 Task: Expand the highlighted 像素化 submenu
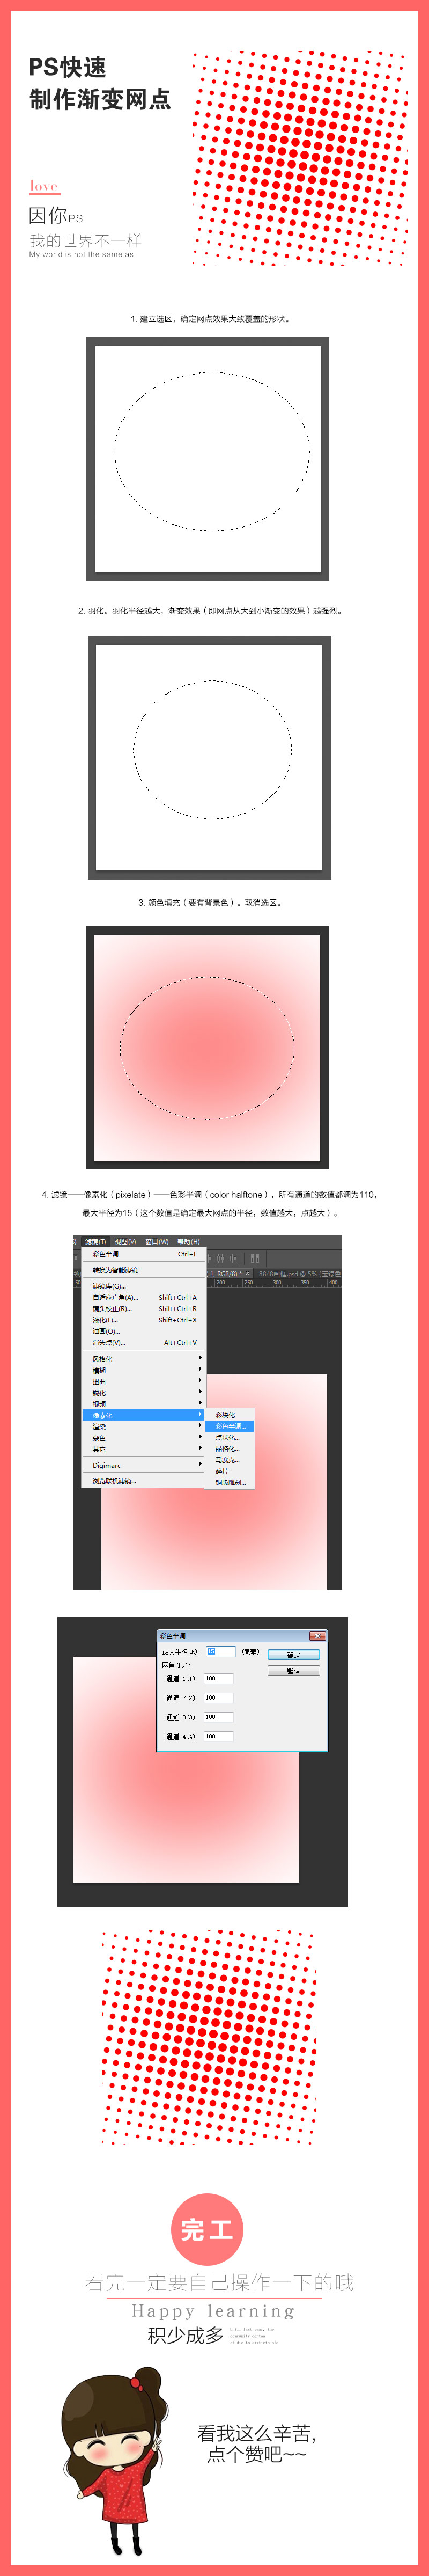click(143, 1415)
